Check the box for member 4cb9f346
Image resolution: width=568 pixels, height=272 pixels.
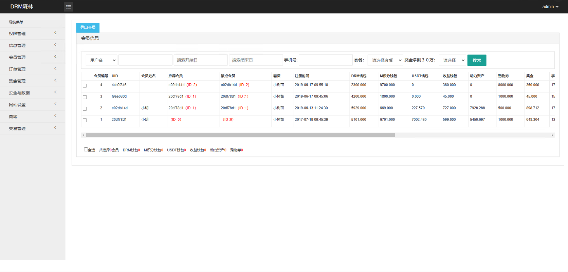tap(85, 86)
